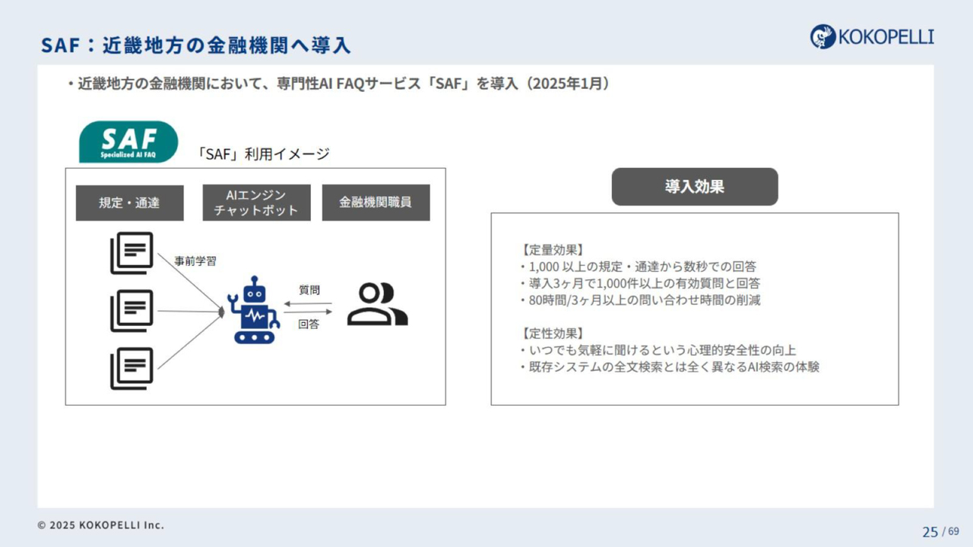The image size is (973, 547).
Task: Select the robot chatbot icon
Action: click(x=255, y=311)
